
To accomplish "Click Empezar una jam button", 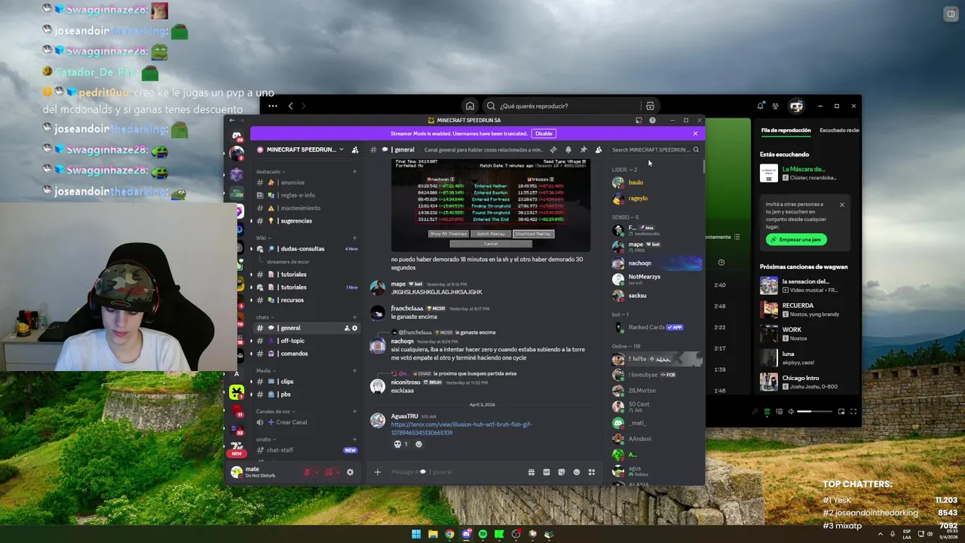I will pos(797,240).
